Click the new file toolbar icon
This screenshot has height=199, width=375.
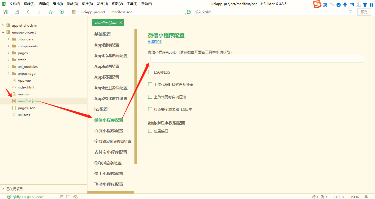click(5, 12)
